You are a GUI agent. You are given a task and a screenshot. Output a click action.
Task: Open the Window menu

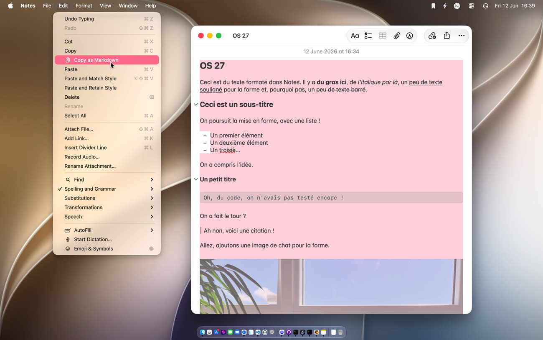point(128,6)
